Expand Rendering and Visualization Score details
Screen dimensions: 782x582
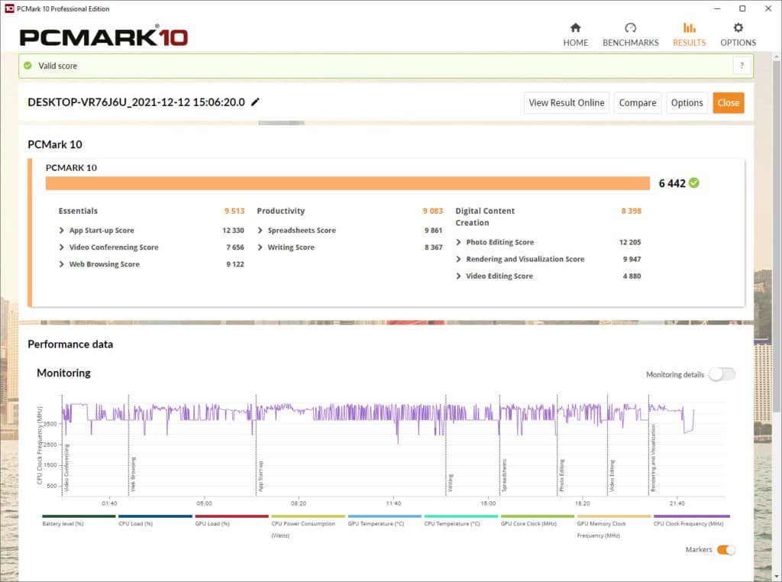tap(458, 260)
